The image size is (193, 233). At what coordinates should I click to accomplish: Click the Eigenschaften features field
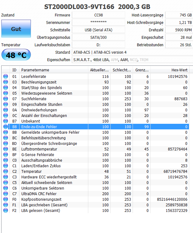(133, 60)
